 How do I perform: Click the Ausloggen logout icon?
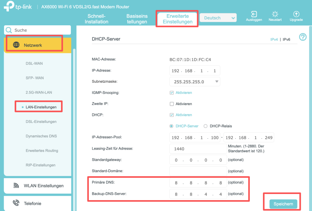(254, 14)
